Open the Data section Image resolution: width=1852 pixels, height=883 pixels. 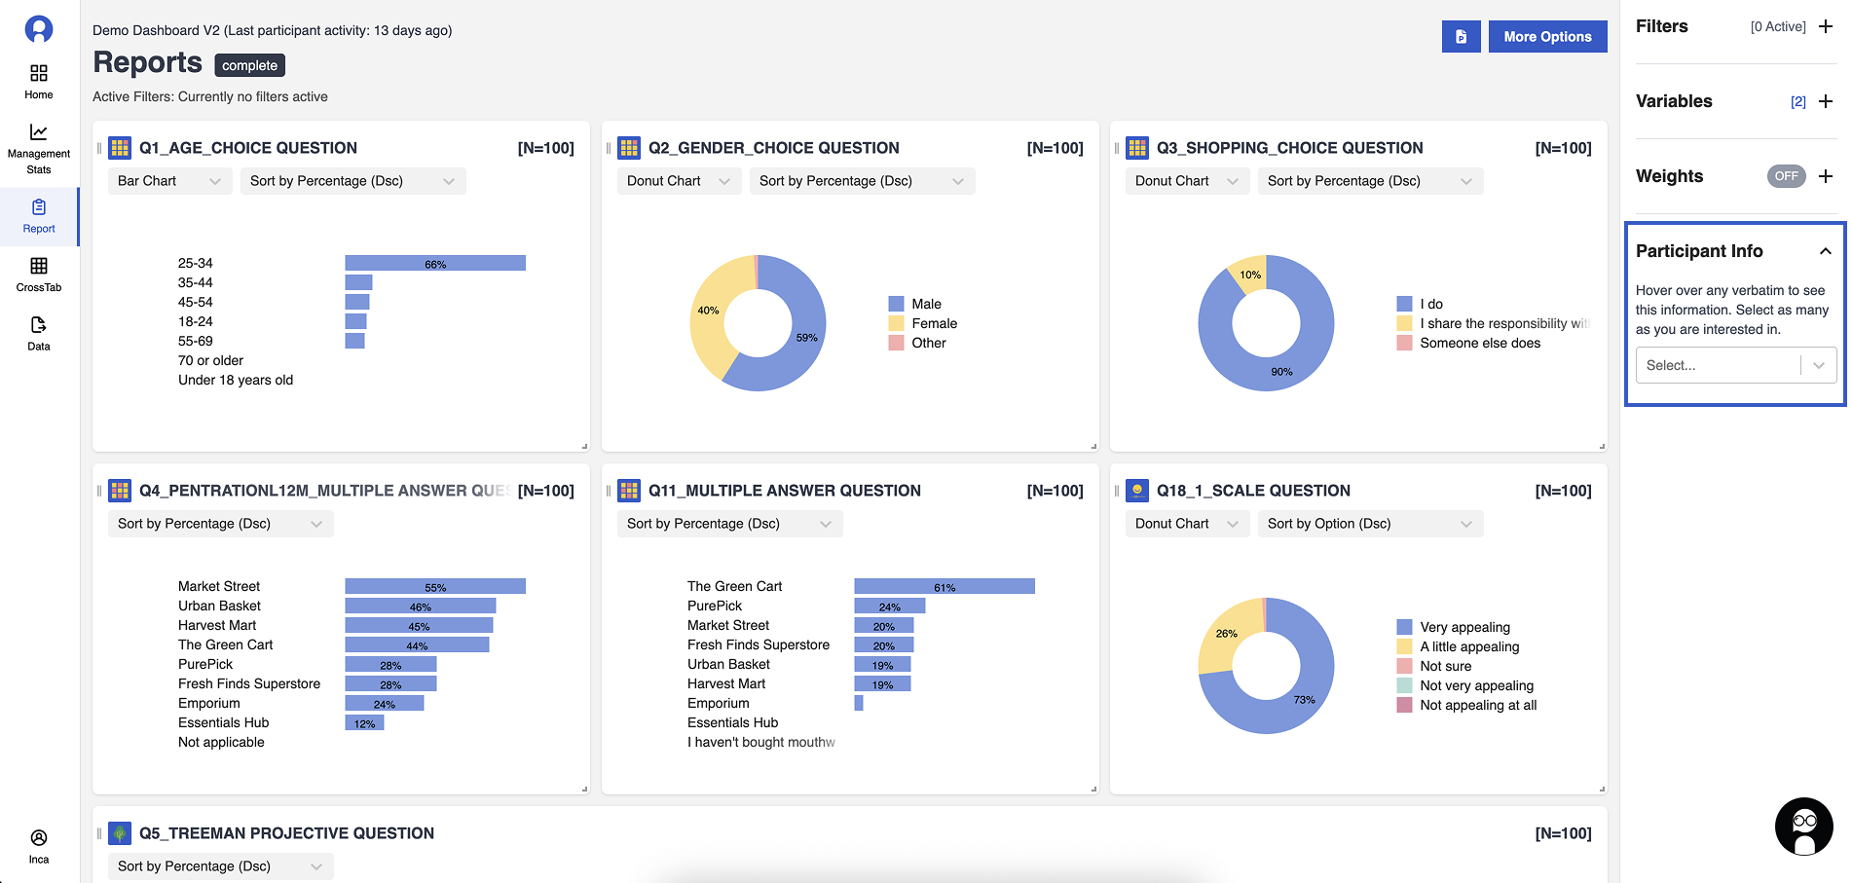39,333
